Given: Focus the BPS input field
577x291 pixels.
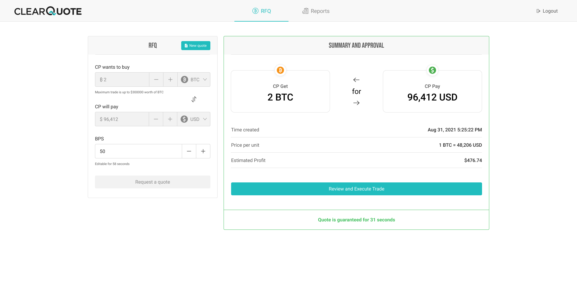Looking at the screenshot, I should pos(139,151).
